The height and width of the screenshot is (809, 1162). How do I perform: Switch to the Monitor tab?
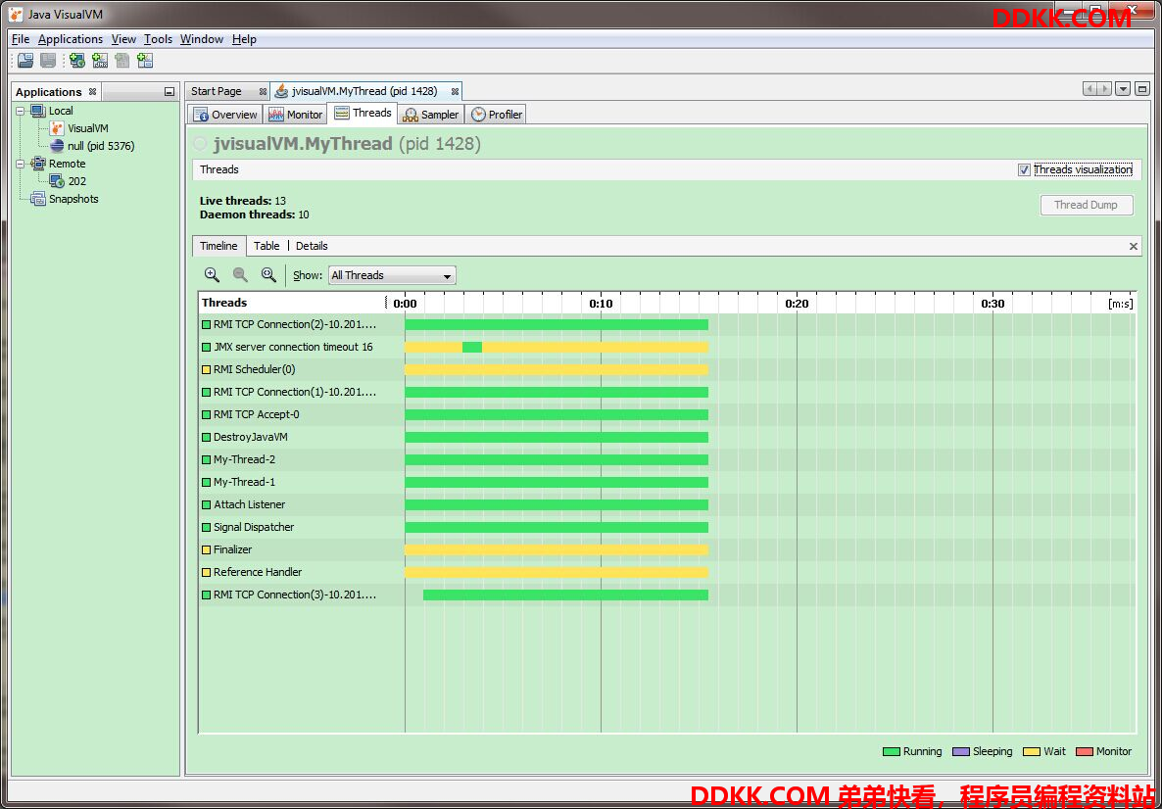pos(295,114)
